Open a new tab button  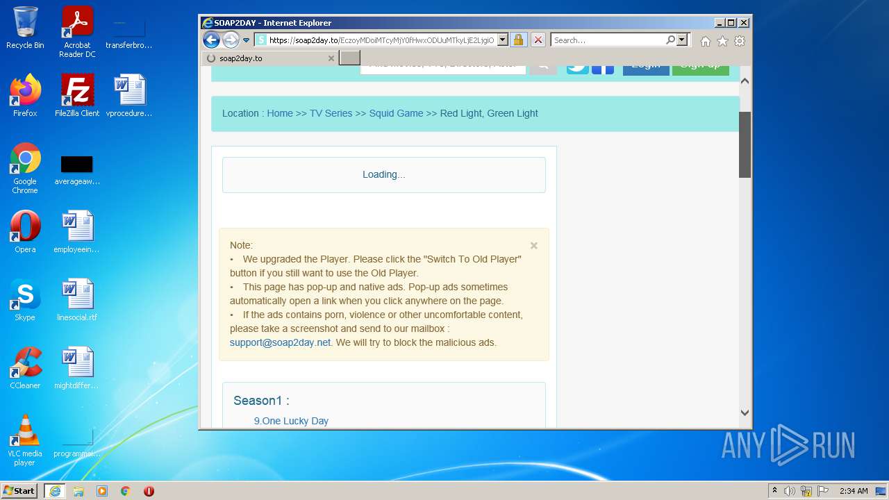349,58
